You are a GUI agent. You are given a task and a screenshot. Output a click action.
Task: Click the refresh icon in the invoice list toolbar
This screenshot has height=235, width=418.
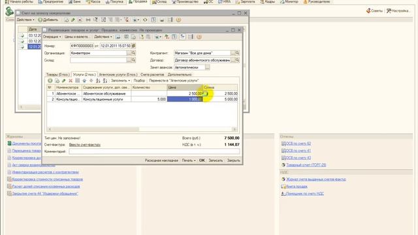click(x=145, y=20)
